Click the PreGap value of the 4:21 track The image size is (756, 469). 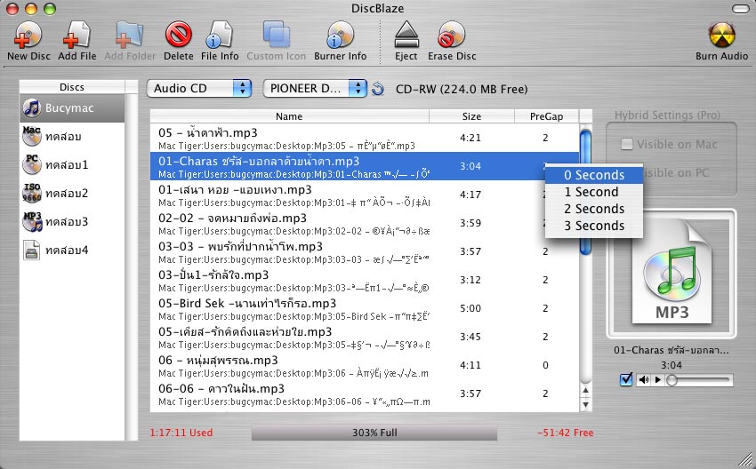click(x=545, y=138)
